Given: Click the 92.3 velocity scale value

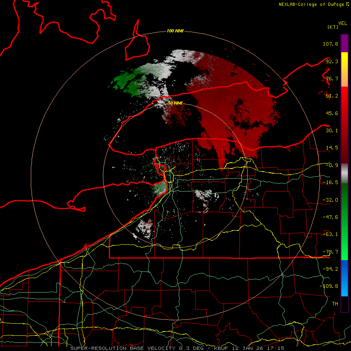Looking at the screenshot, I should [x=332, y=61].
